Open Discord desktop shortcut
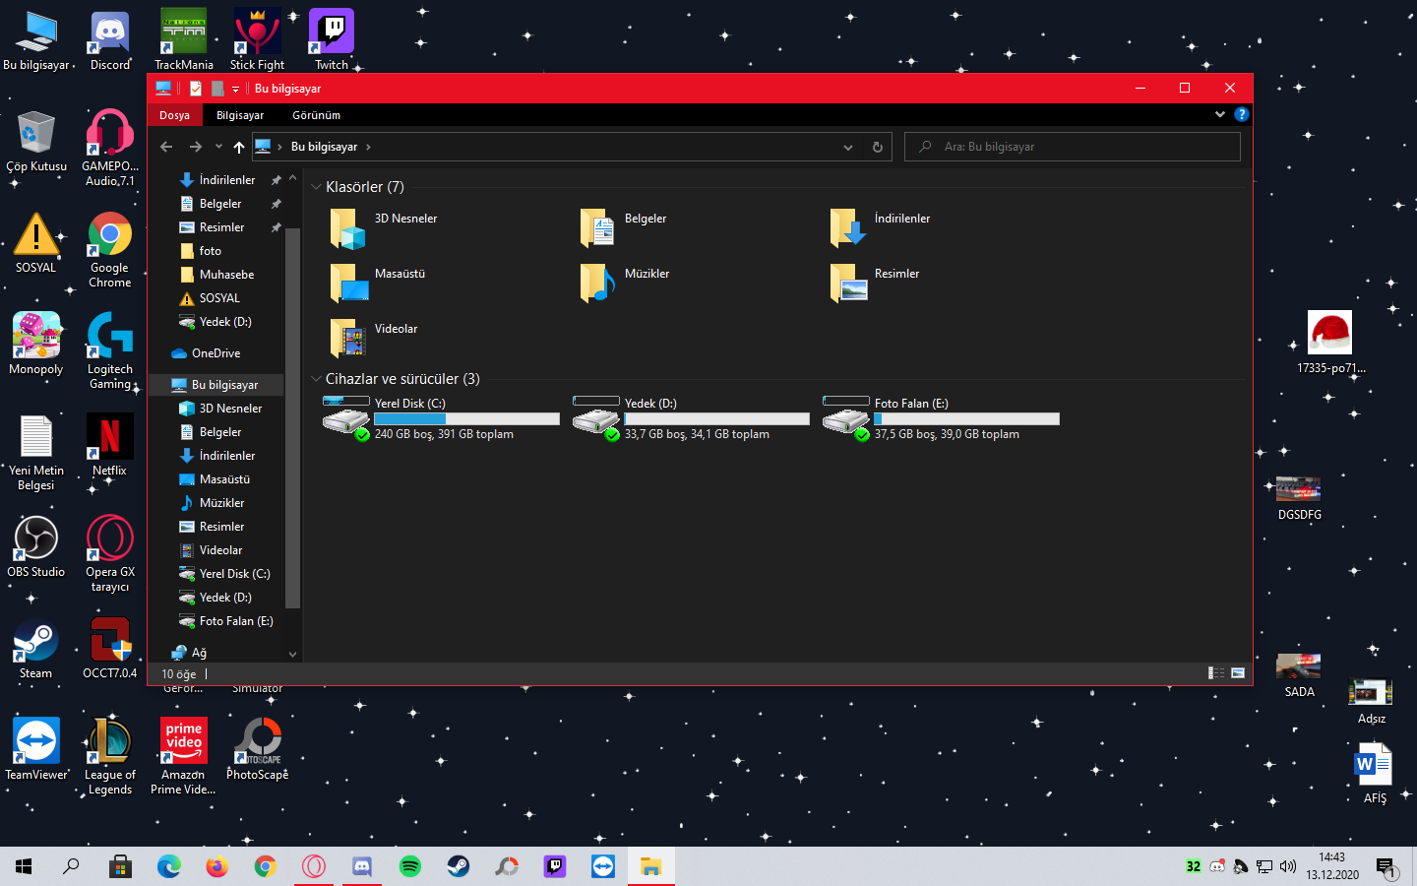The width and height of the screenshot is (1417, 886). [110, 41]
